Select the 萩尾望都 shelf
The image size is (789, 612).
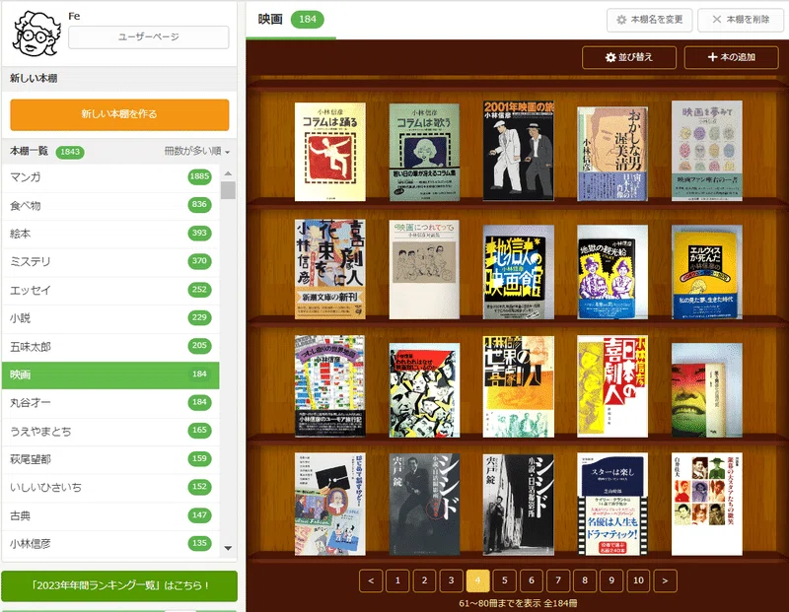click(110, 459)
